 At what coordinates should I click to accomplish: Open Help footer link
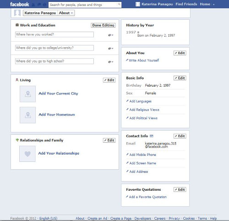click(x=213, y=218)
